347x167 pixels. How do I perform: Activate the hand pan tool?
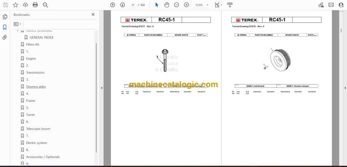pos(167,5)
